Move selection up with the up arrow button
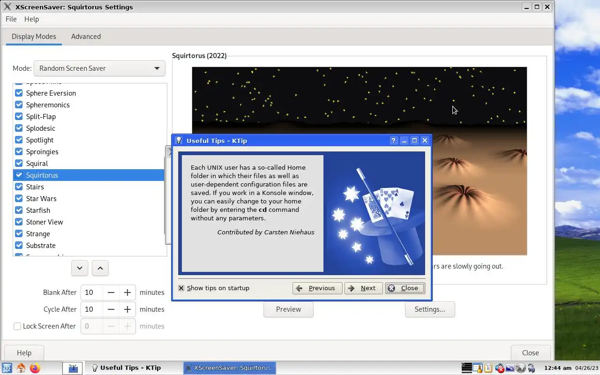The height and width of the screenshot is (375, 600). [100, 268]
